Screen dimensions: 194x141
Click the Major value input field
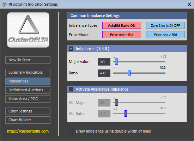point(104,62)
